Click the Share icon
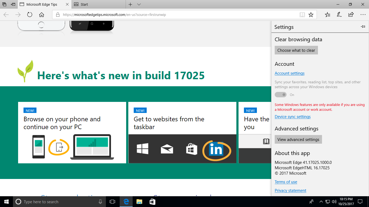The width and height of the screenshot is (369, 207). click(351, 15)
